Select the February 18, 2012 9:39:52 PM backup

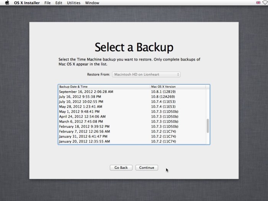(132, 126)
